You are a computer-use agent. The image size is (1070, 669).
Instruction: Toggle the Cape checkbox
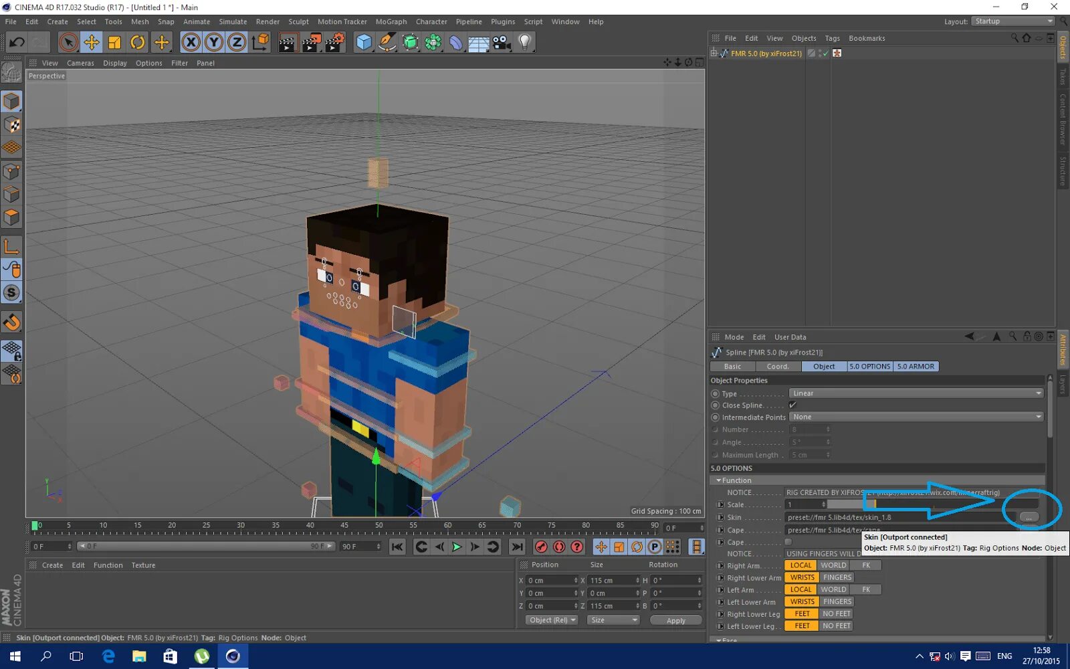(x=788, y=542)
